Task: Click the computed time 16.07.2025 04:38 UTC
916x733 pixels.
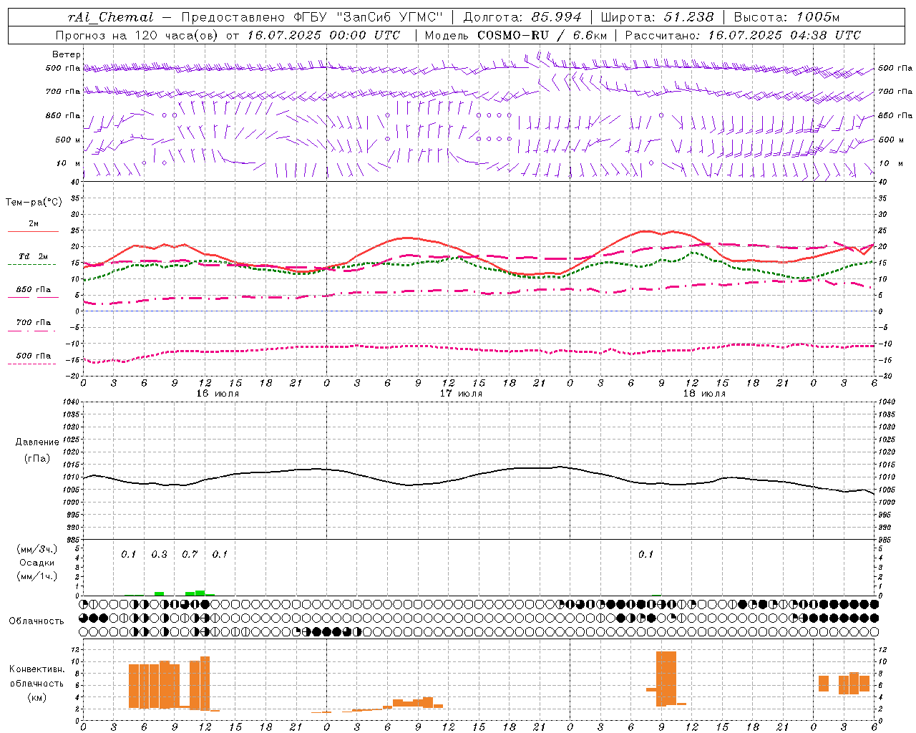Action: click(784, 35)
